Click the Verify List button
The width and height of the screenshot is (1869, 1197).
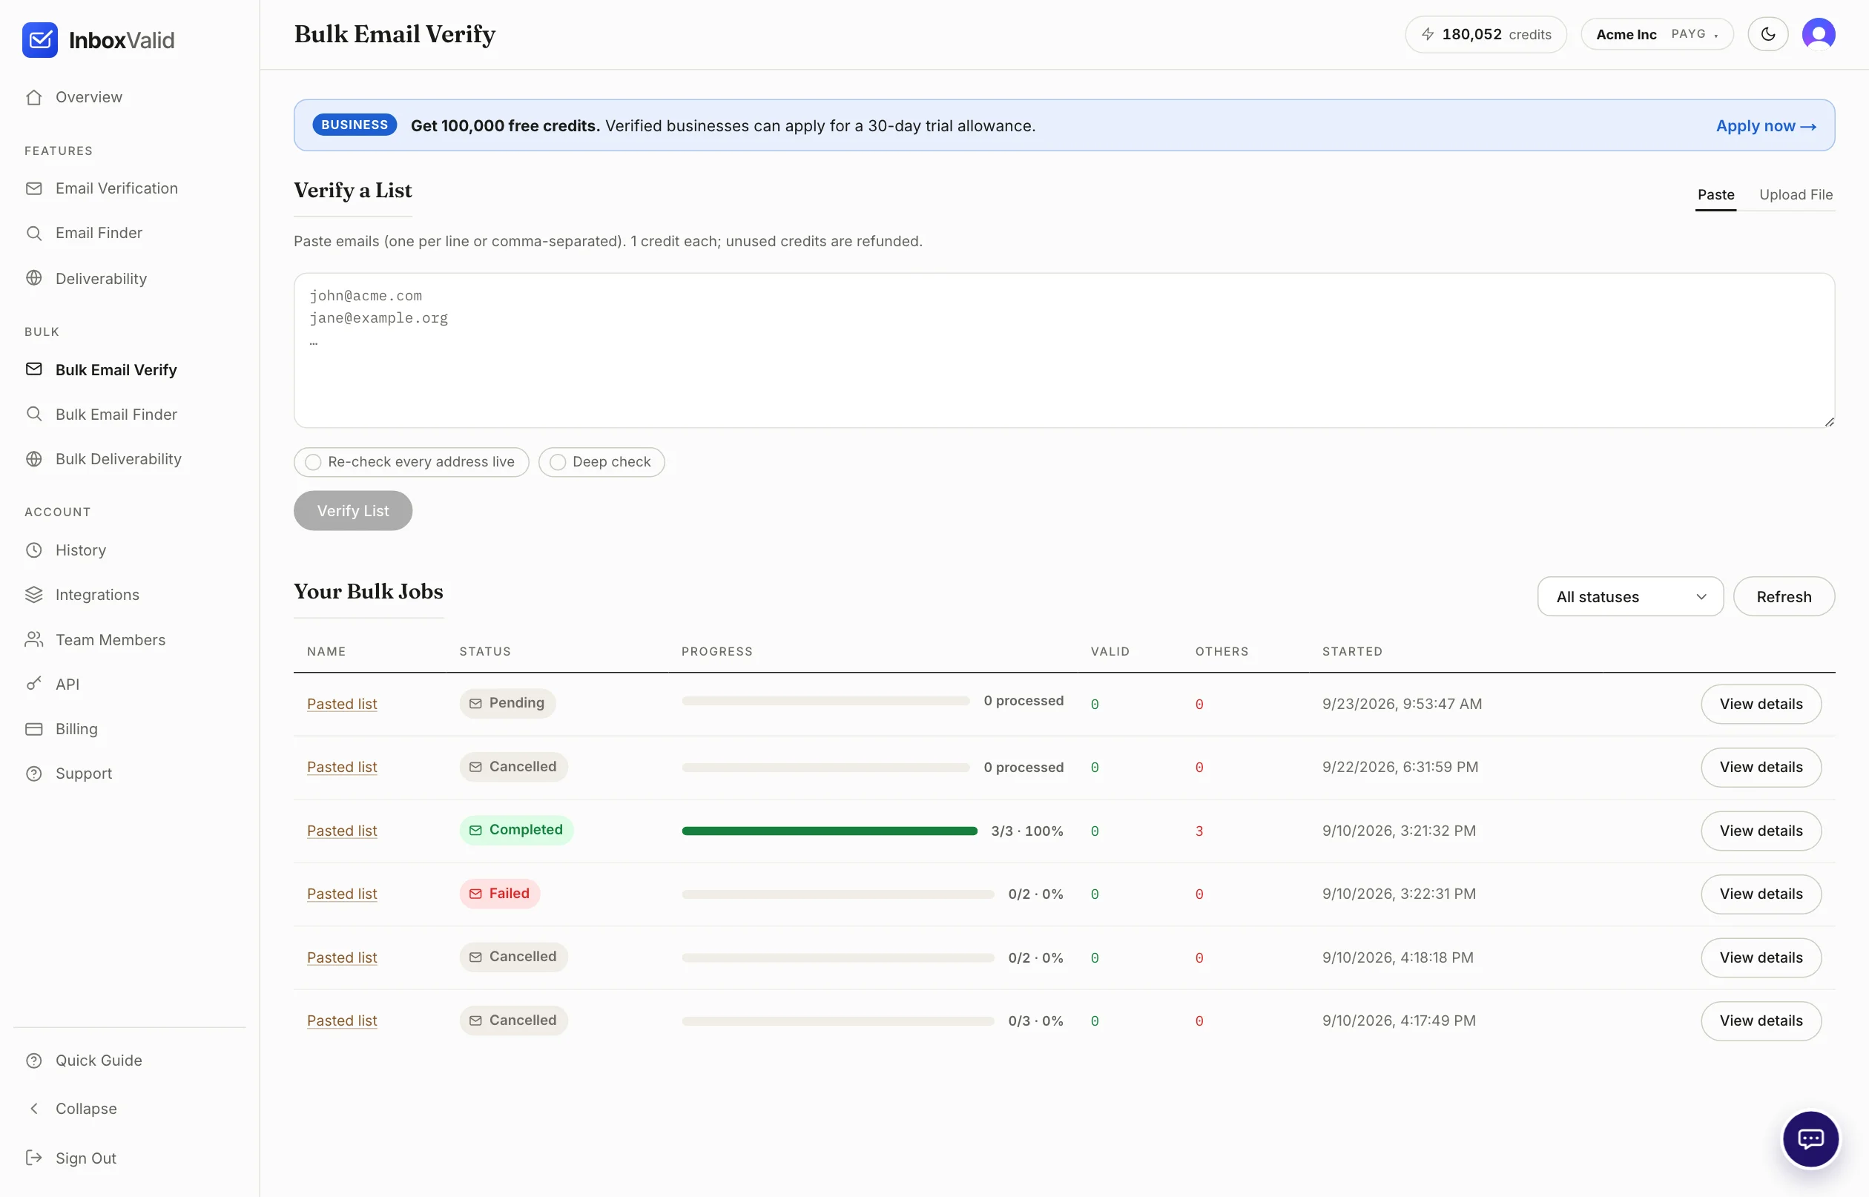353,511
